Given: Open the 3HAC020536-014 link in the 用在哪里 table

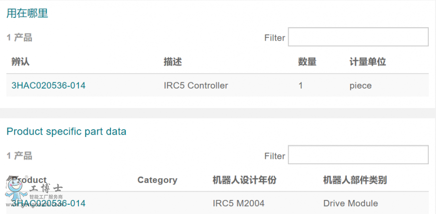Looking at the screenshot, I should tap(48, 86).
